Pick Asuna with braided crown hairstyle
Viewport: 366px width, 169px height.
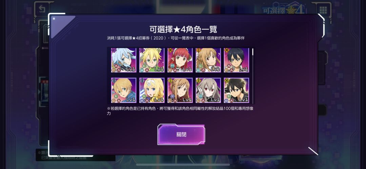click(x=208, y=60)
